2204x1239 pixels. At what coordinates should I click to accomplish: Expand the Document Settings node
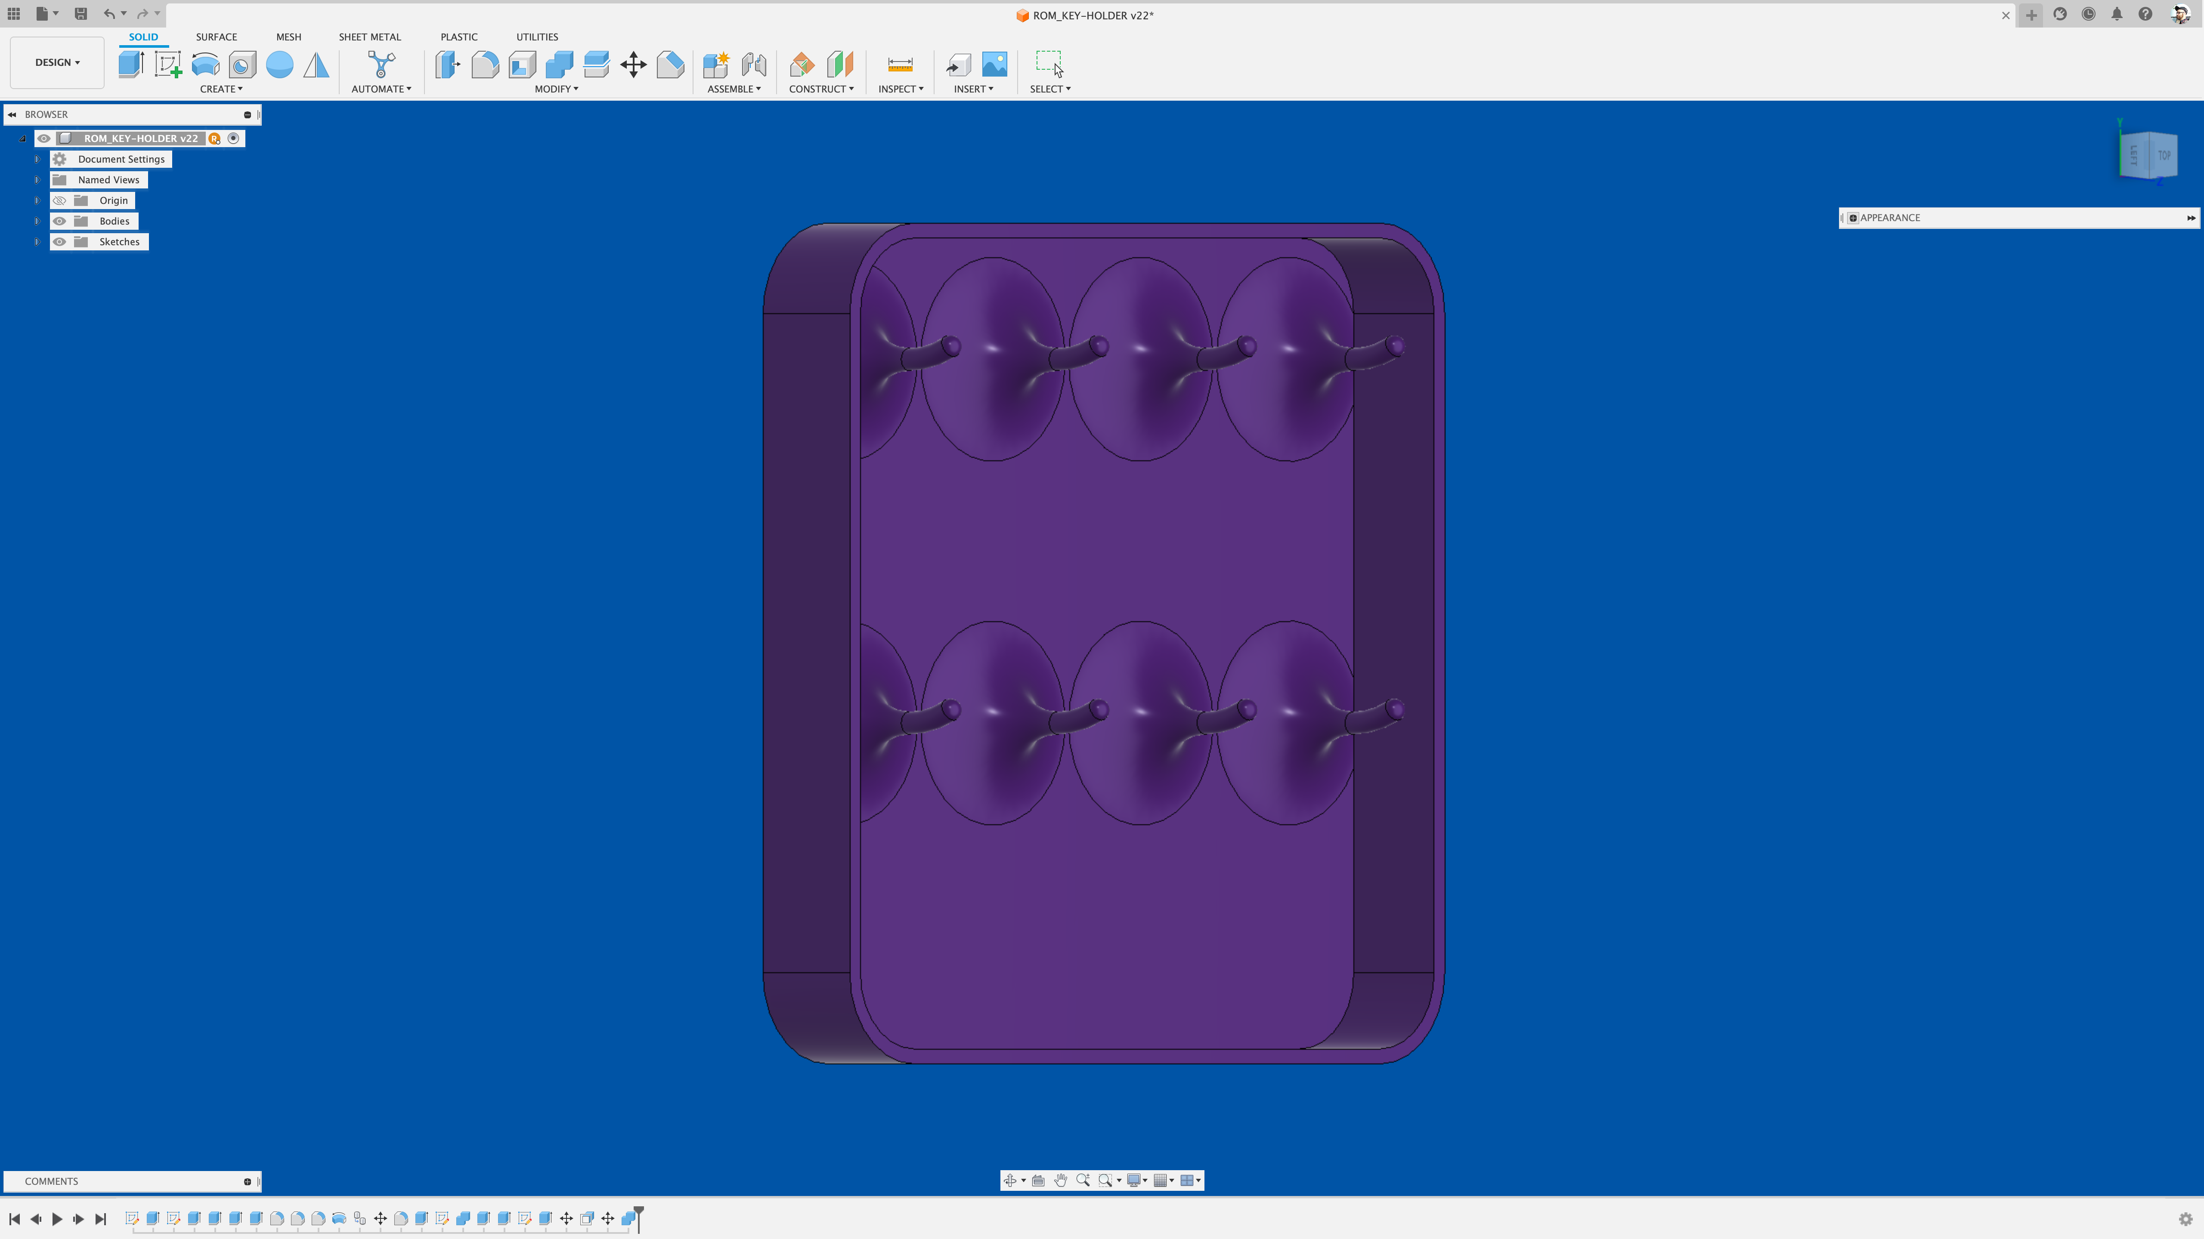37,159
